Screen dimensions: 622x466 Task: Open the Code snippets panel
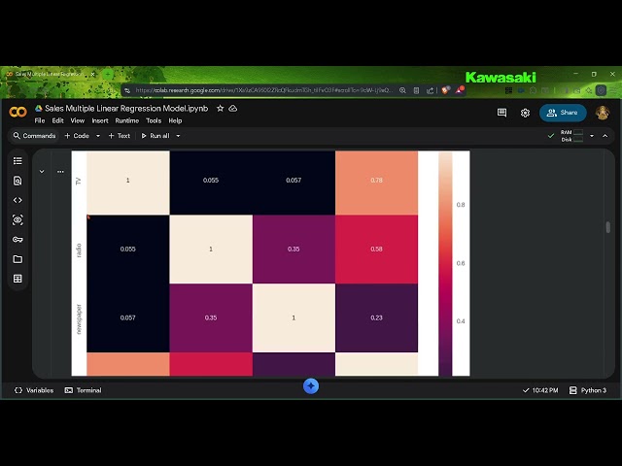click(x=17, y=200)
